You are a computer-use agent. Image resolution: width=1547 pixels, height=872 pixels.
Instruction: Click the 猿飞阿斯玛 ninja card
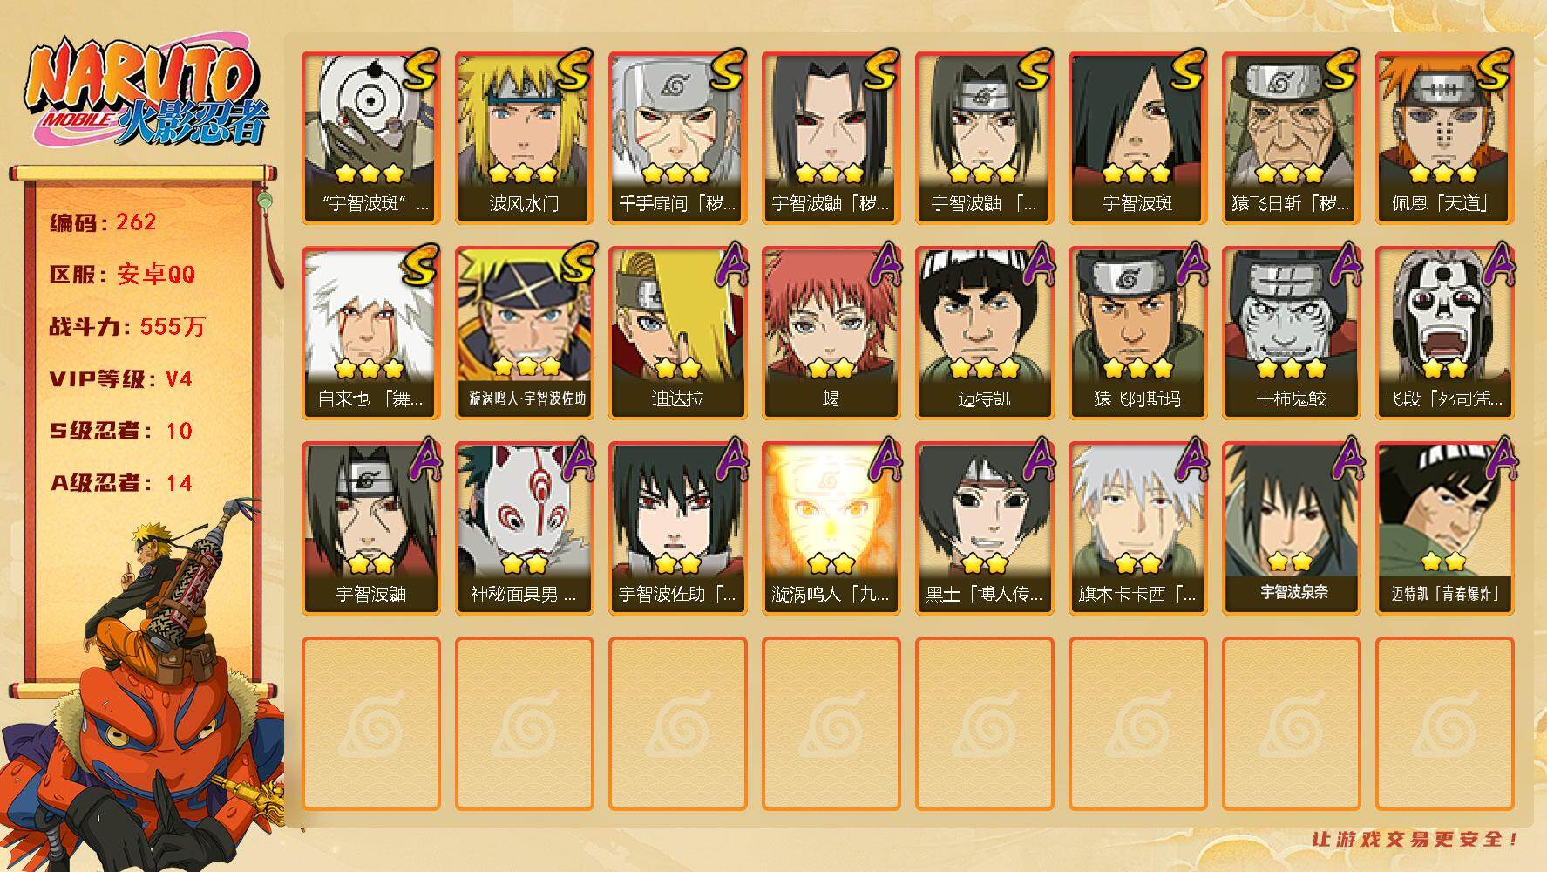pyautogui.click(x=1137, y=333)
